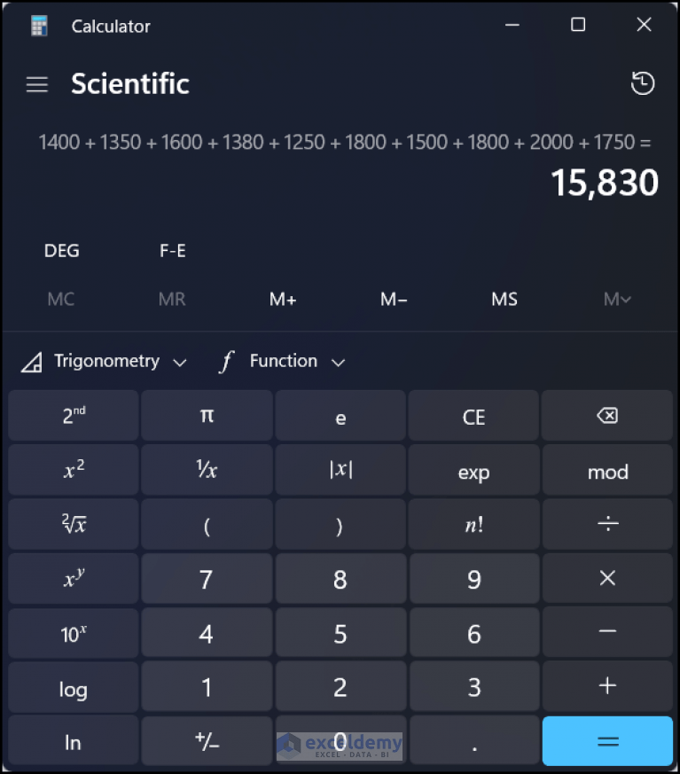Toggle the DEG angle unit

click(x=62, y=251)
